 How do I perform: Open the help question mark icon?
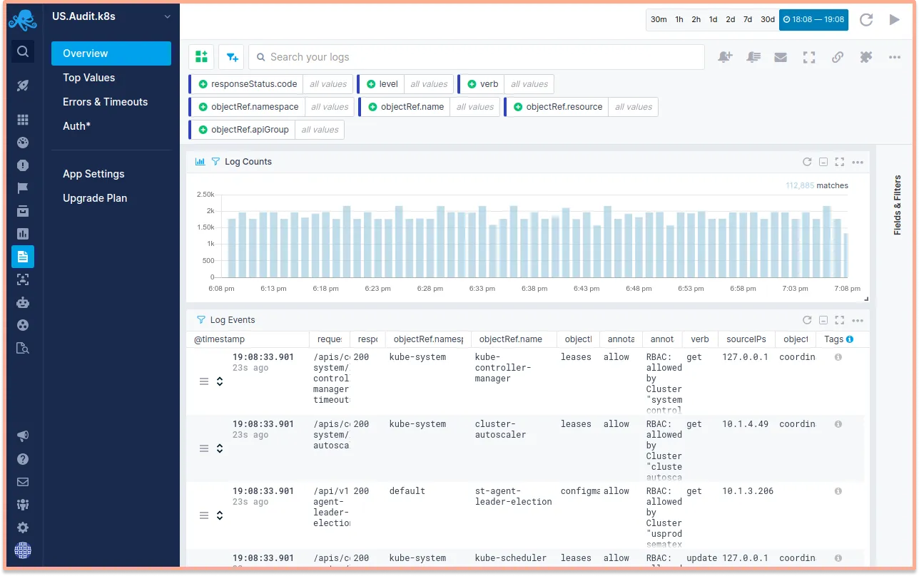pyautogui.click(x=23, y=459)
